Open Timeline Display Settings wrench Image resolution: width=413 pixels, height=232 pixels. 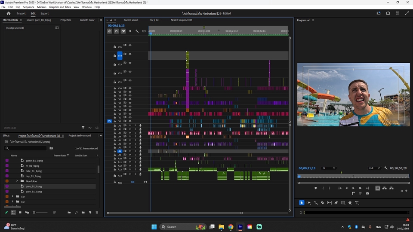coord(137,31)
